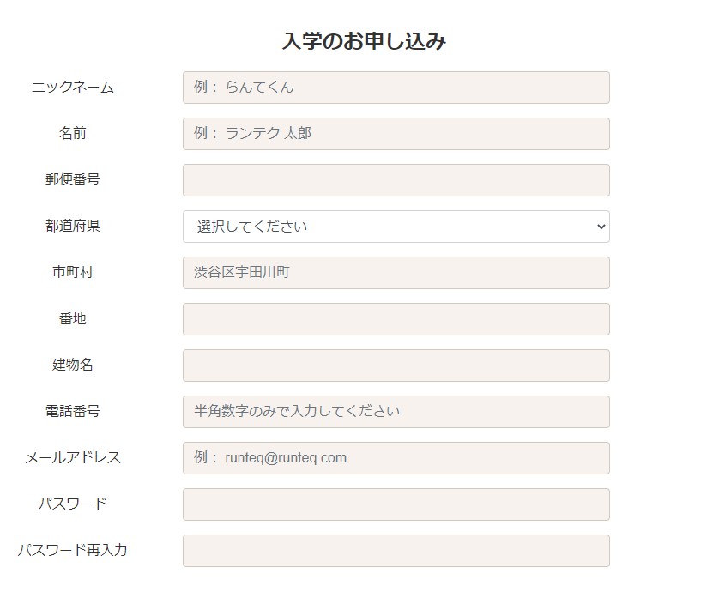This screenshot has height=604, width=719.
Task: Click the ニックネーム label
Action: [x=72, y=88]
